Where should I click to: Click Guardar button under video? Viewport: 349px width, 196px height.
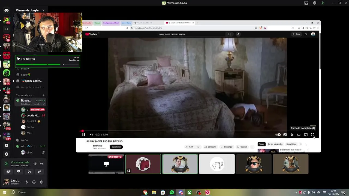click(242, 147)
